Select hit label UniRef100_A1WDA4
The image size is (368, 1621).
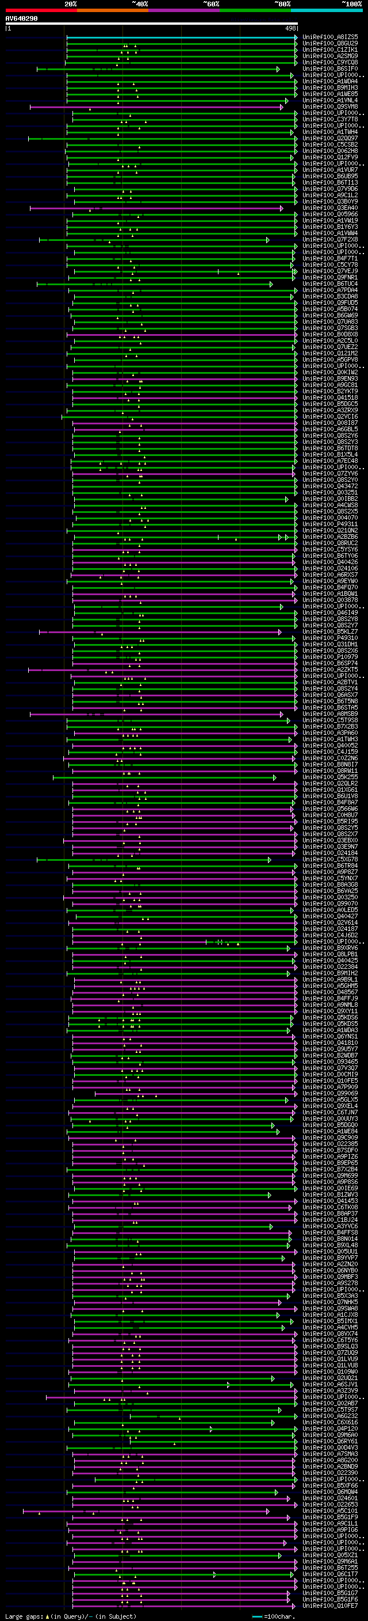pyautogui.click(x=330, y=81)
